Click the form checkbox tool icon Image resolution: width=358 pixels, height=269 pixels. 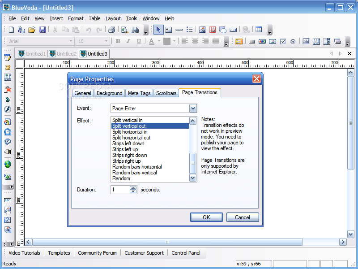(283, 41)
